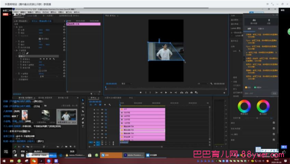The height and width of the screenshot is (164, 290).
Task: Enable the Inverted mask checkbox
Action: click(40, 71)
